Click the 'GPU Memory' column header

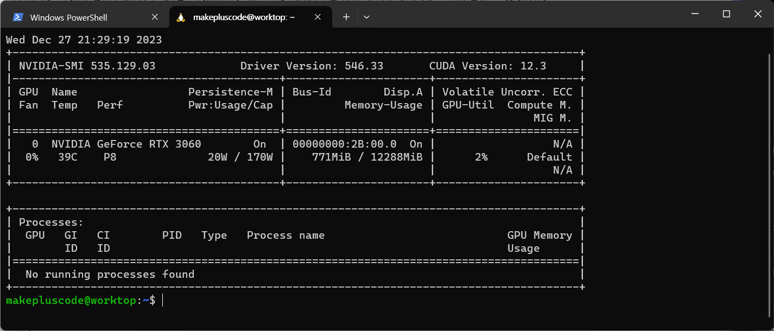(x=540, y=235)
